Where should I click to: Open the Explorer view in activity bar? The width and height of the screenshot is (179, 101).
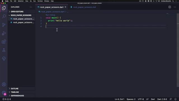4,8
